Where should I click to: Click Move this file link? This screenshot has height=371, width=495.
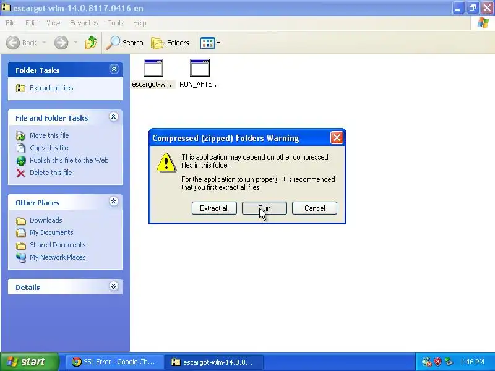[49, 135]
